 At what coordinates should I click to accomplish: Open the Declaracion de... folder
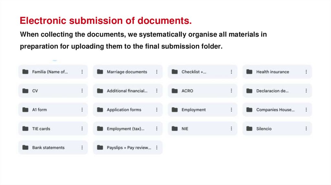[272, 91]
